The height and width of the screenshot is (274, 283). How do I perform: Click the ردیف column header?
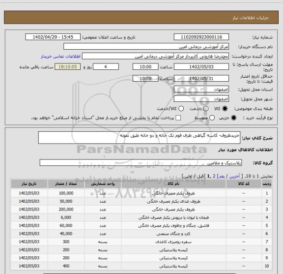click(x=267, y=183)
